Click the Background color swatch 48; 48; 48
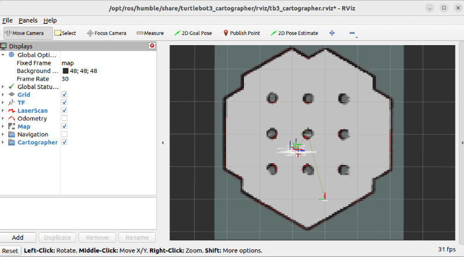The height and width of the screenshot is (257, 464). [x=65, y=71]
